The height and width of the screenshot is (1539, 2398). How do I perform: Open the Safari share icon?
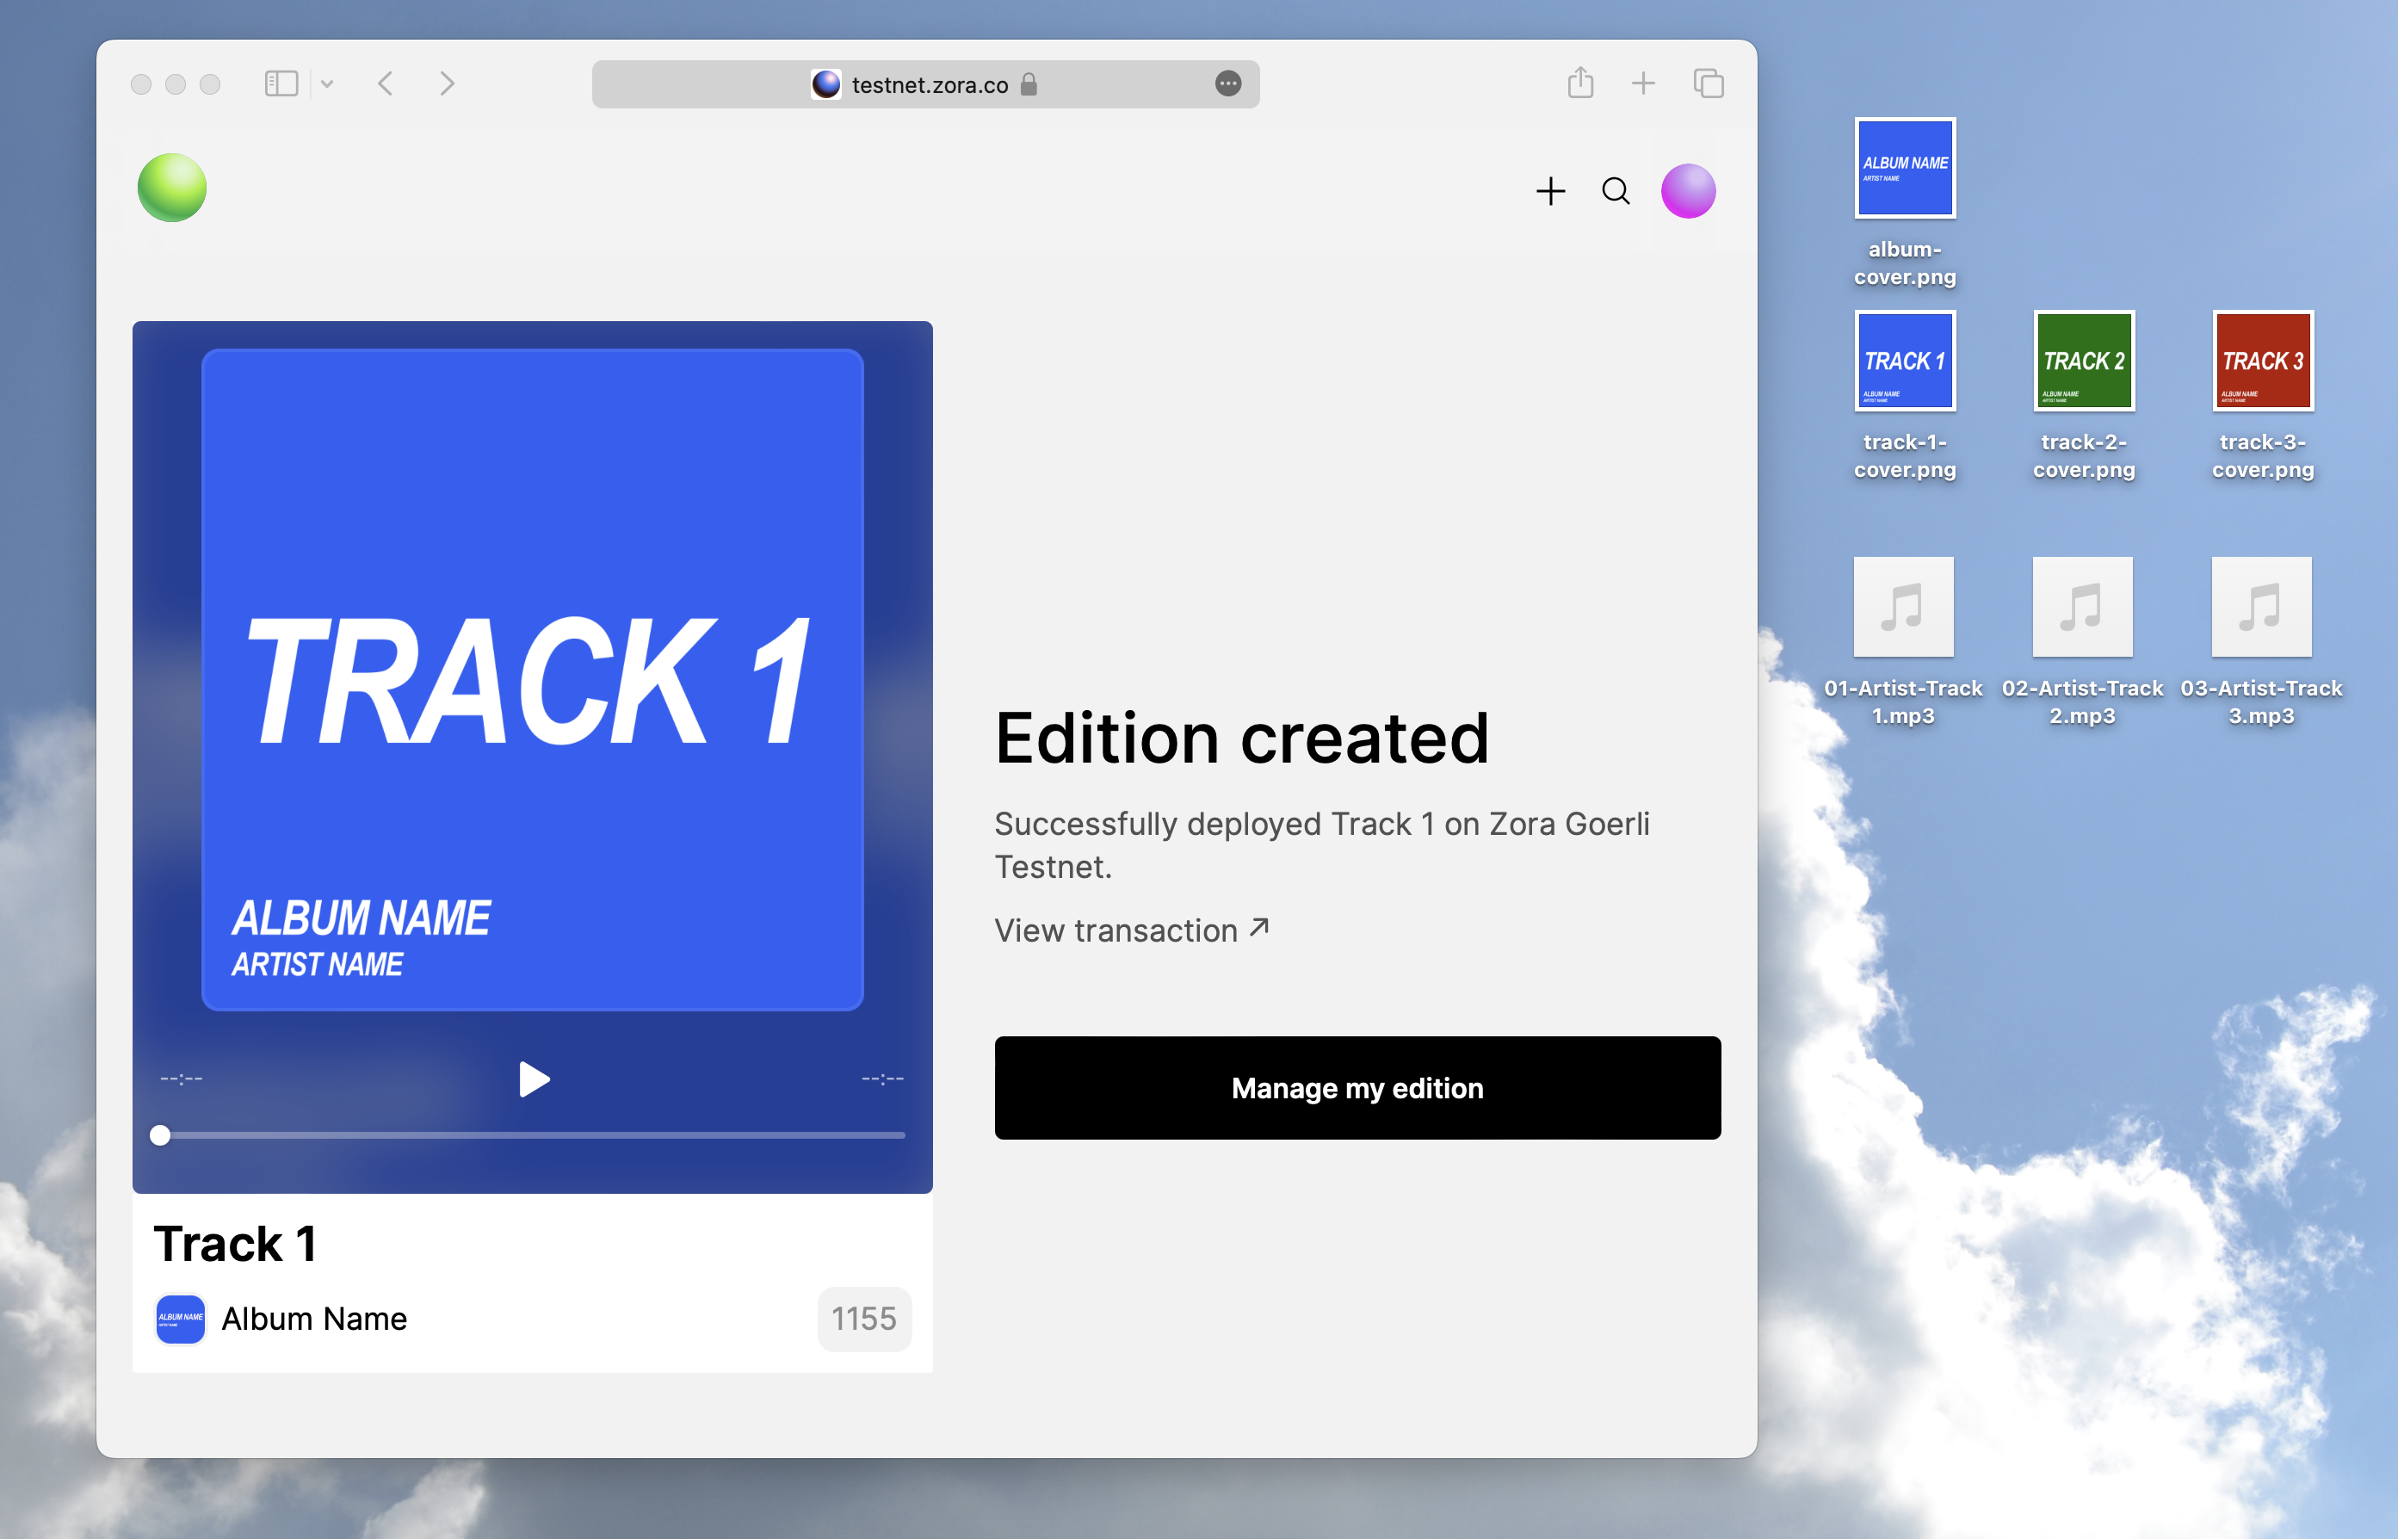point(1579,82)
